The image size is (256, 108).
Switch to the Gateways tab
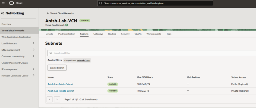tap(98, 34)
